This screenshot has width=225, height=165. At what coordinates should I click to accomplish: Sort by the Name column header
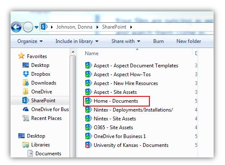pyautogui.click(x=92, y=53)
